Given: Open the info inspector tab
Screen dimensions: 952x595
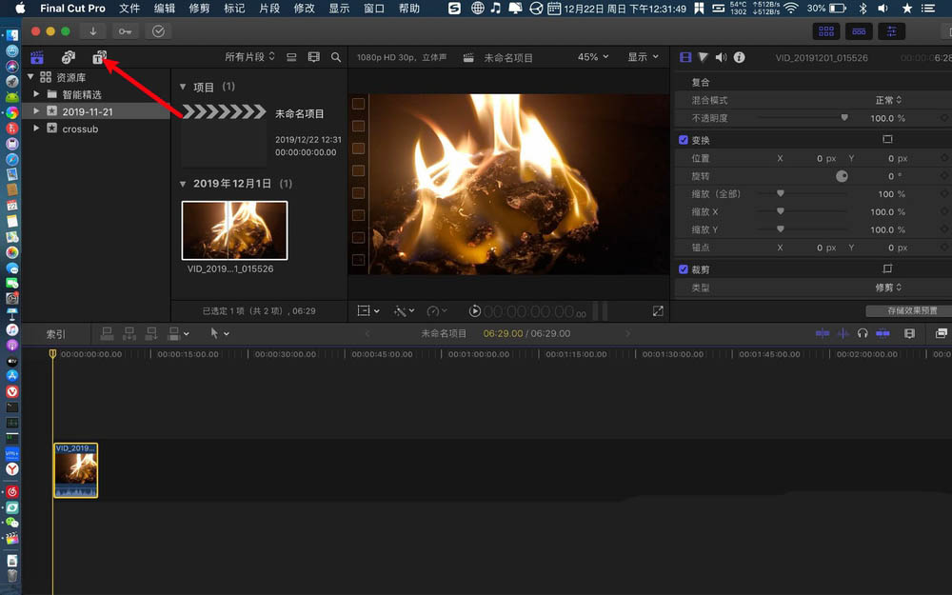Looking at the screenshot, I should (x=739, y=58).
